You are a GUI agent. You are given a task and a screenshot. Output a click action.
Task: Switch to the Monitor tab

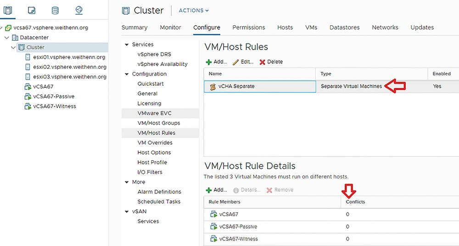coord(170,28)
